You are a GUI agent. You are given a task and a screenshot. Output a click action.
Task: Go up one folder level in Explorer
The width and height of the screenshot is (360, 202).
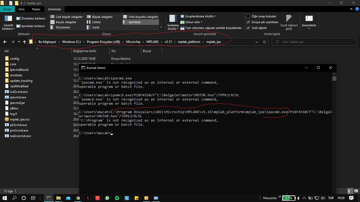click(x=25, y=42)
